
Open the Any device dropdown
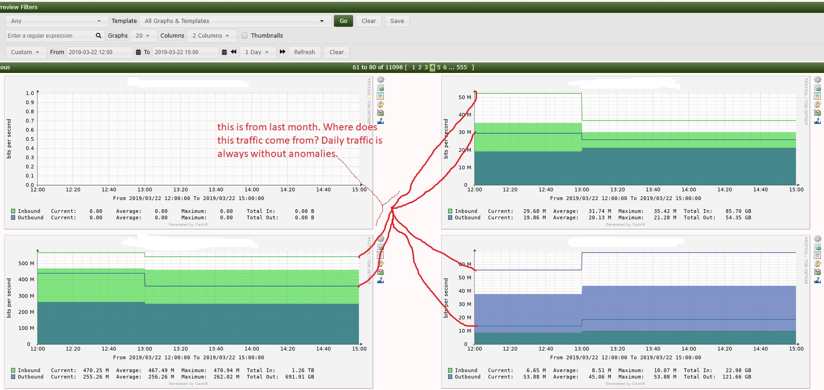56,21
